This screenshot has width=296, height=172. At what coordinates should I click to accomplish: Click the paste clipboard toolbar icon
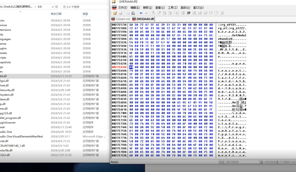133,13
